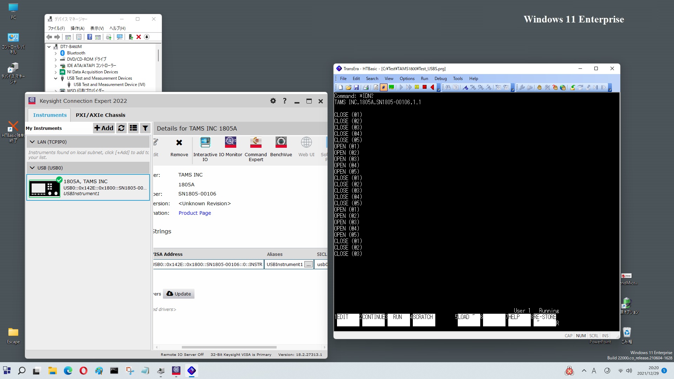Click download-arrow circle icon in Device Manager
This screenshot has width=674, height=379.
pos(147,37)
